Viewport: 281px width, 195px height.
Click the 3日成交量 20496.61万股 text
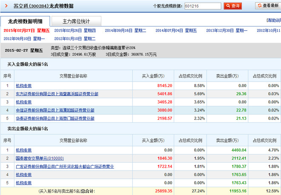click(73, 55)
